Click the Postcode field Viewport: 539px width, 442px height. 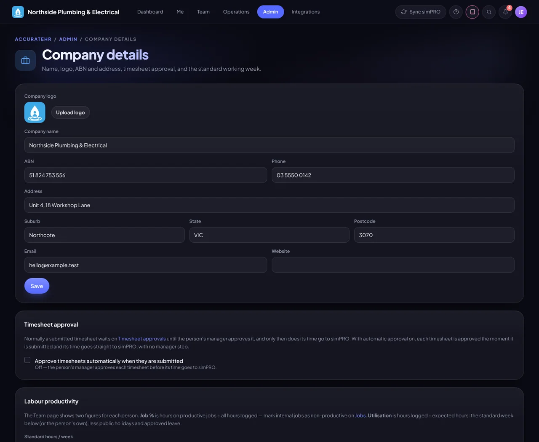[434, 235]
